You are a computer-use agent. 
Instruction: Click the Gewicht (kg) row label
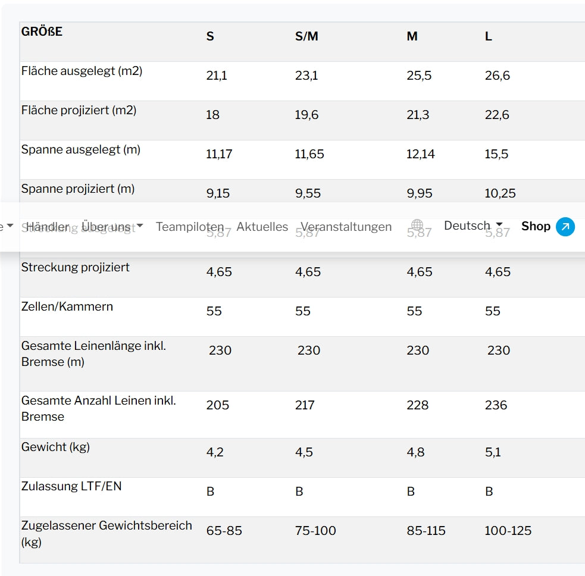pos(55,447)
